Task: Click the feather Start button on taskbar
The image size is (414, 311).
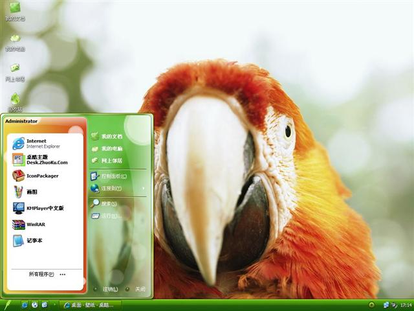Action: coord(8,305)
